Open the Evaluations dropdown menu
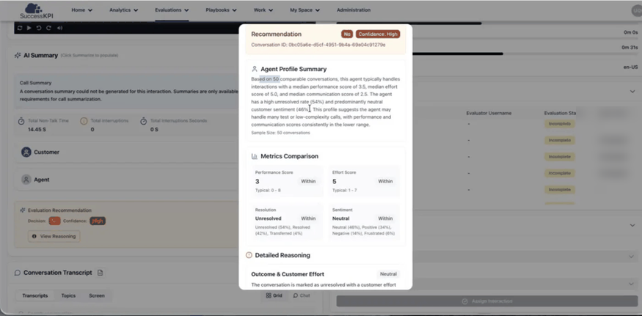Image resolution: width=642 pixels, height=316 pixels. tap(172, 10)
